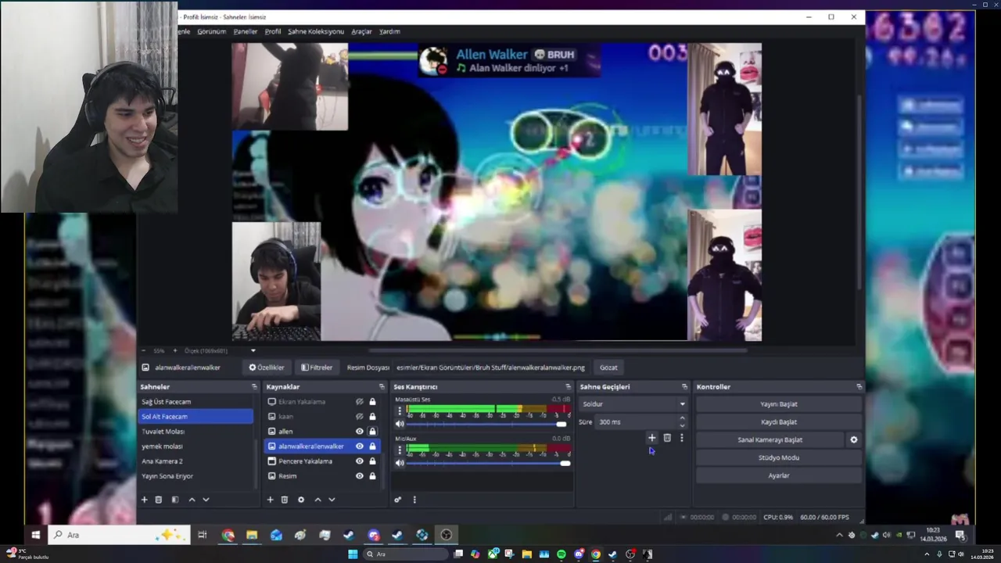Open transition properties three-dot menu
The width and height of the screenshot is (1001, 563).
[x=682, y=438]
